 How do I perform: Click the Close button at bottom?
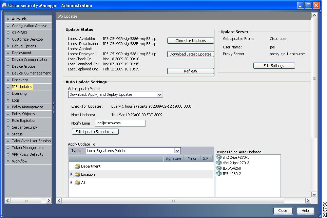click(283, 211)
